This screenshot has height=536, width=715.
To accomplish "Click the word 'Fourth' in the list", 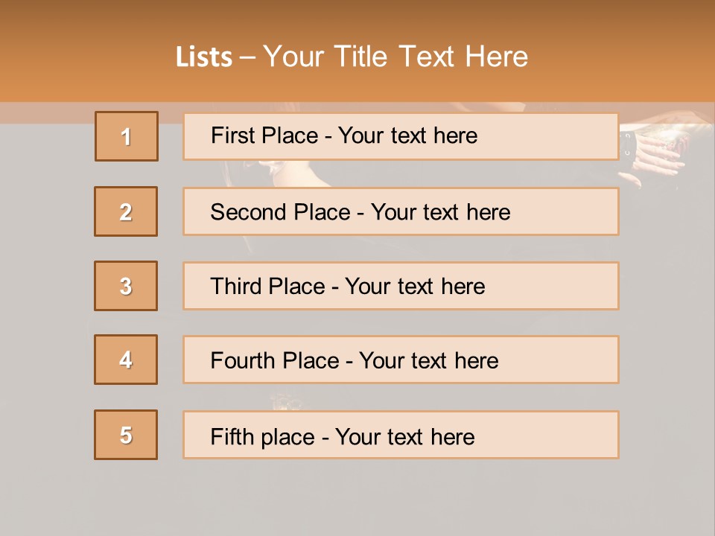I will (x=239, y=361).
